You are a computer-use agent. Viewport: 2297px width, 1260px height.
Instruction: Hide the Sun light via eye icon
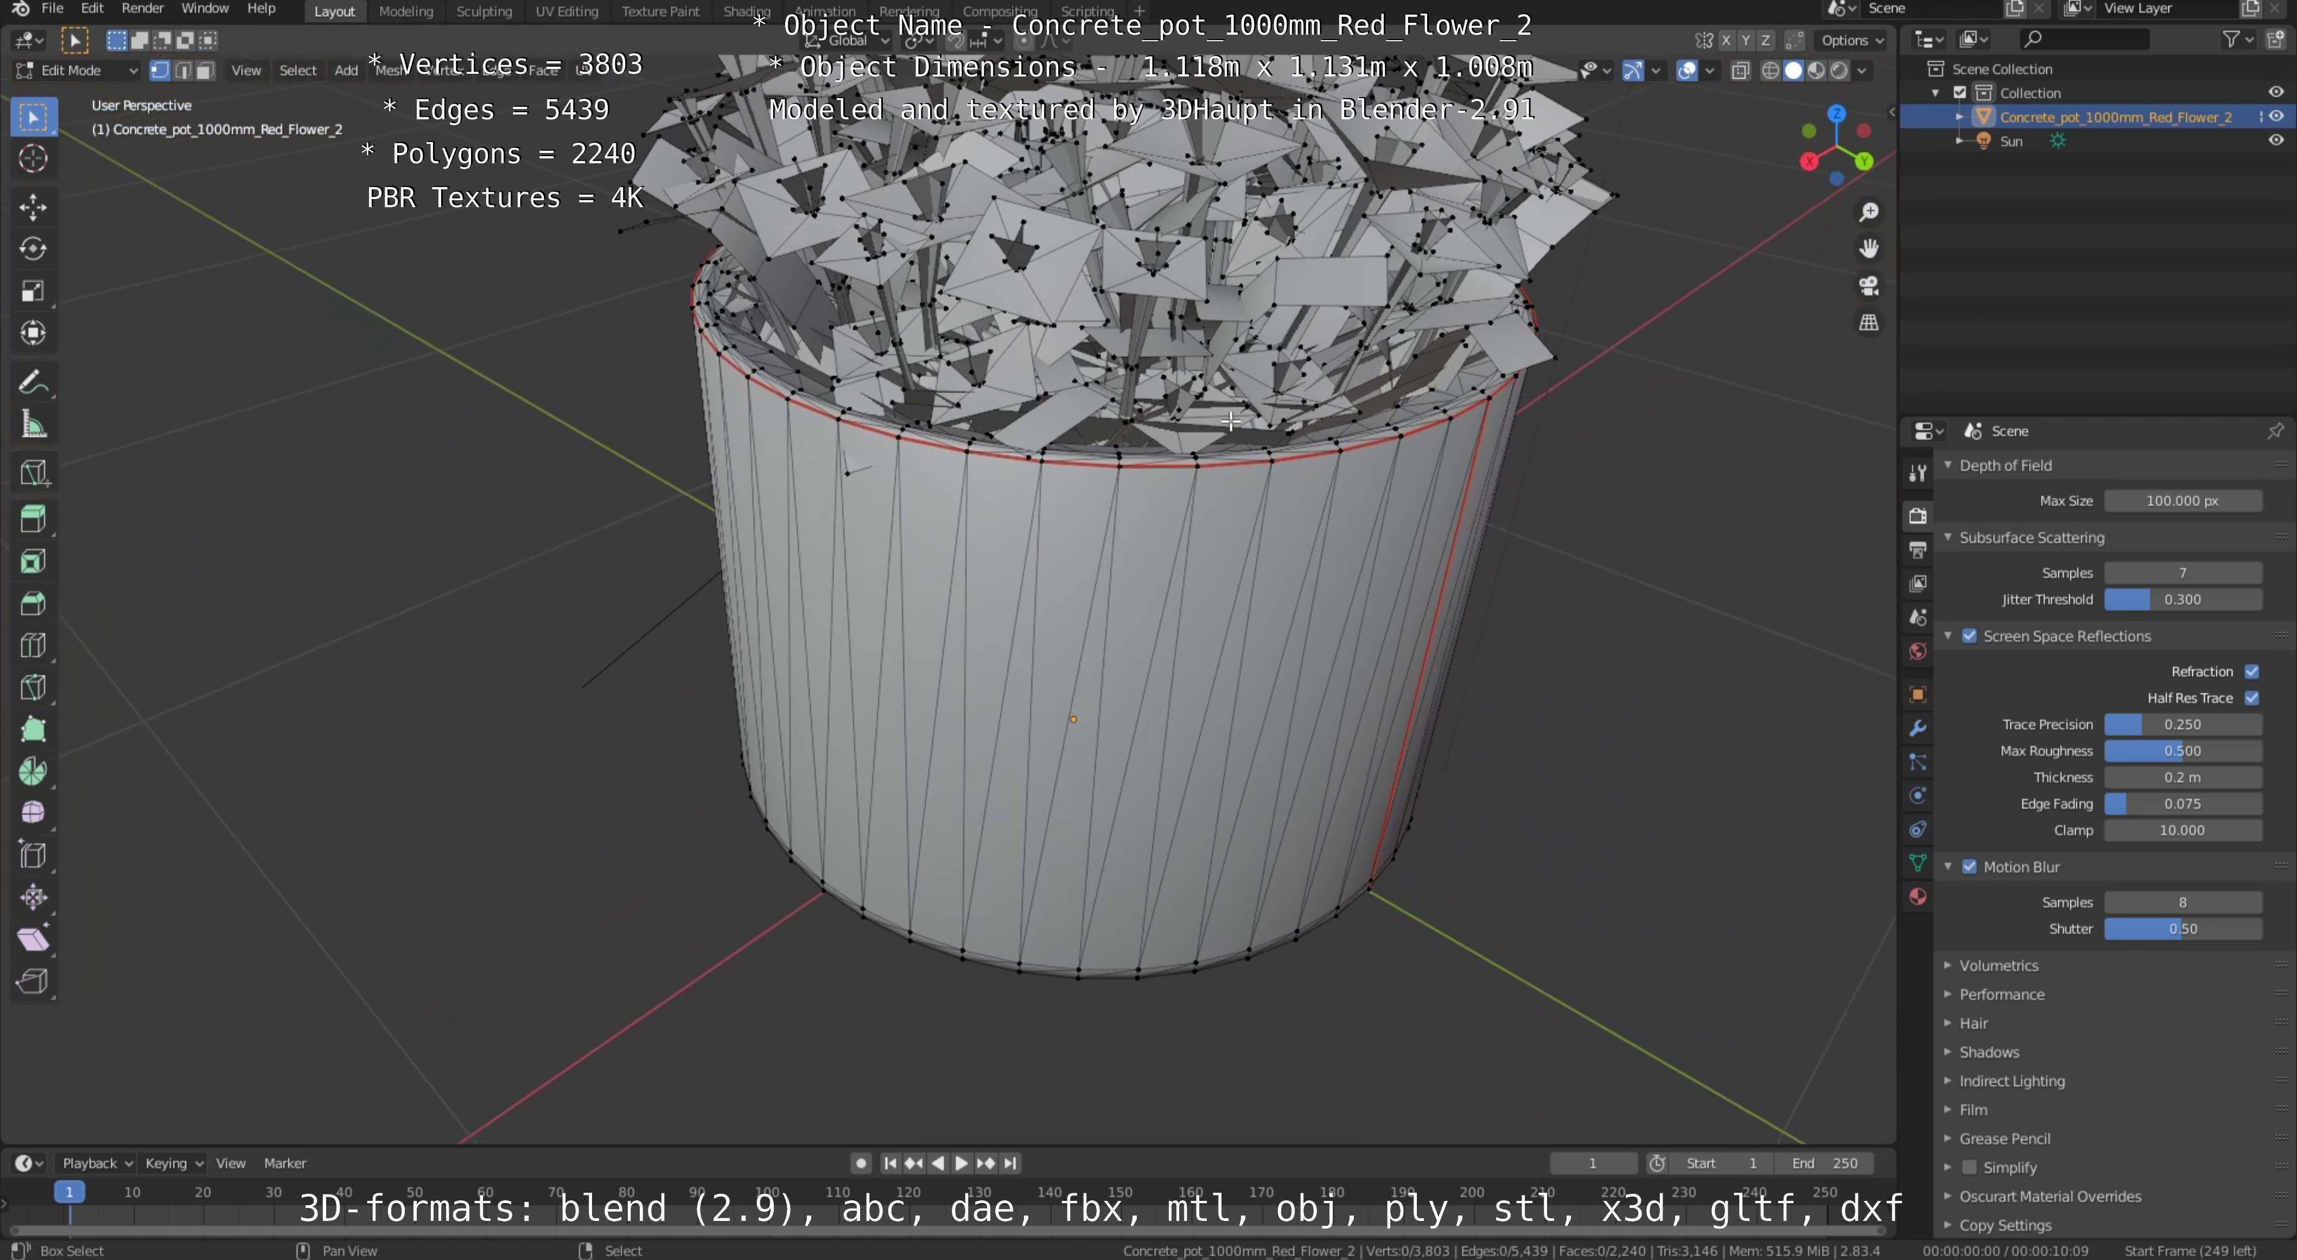[2276, 141]
